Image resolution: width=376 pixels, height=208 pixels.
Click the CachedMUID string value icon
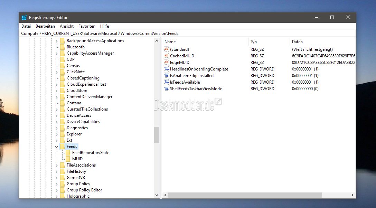[x=167, y=56]
